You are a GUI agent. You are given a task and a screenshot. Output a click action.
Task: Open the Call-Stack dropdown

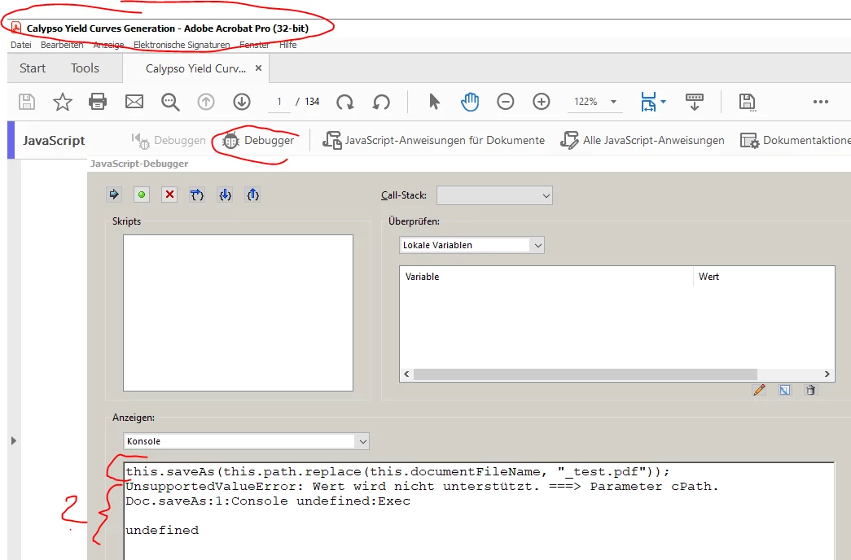click(x=494, y=195)
